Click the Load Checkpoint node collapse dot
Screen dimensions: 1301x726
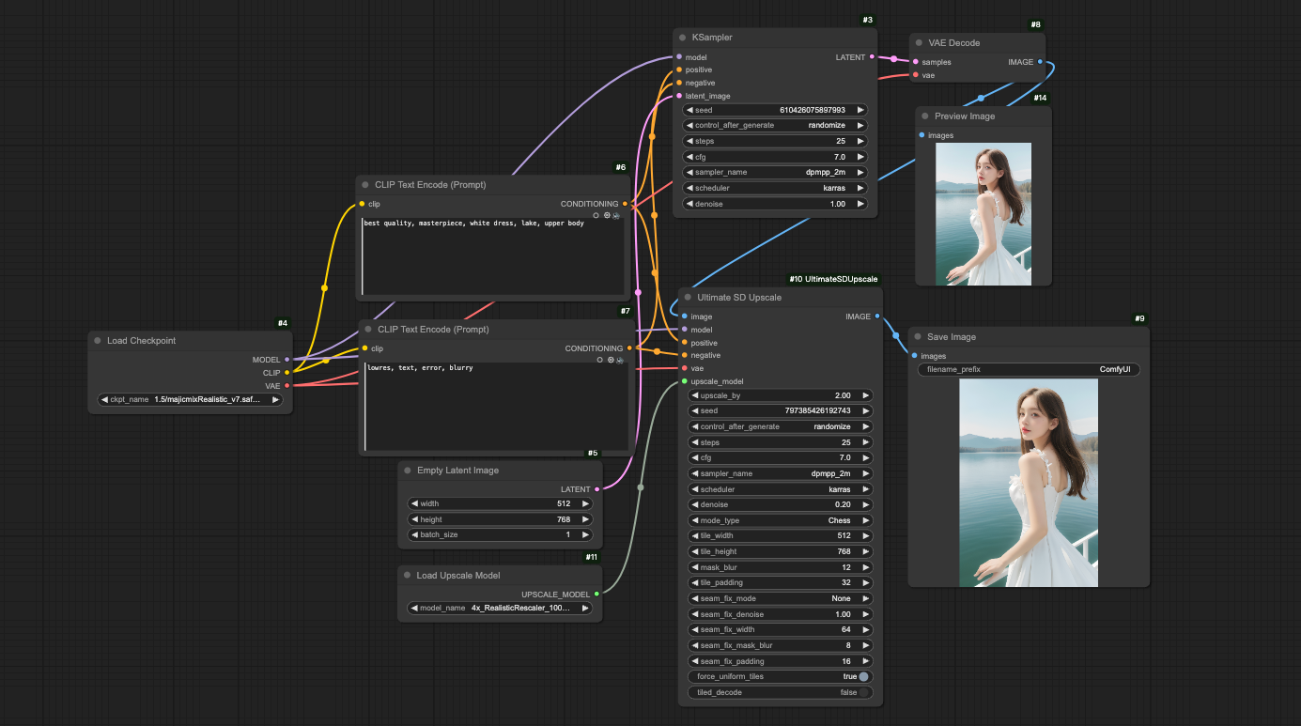tap(98, 341)
